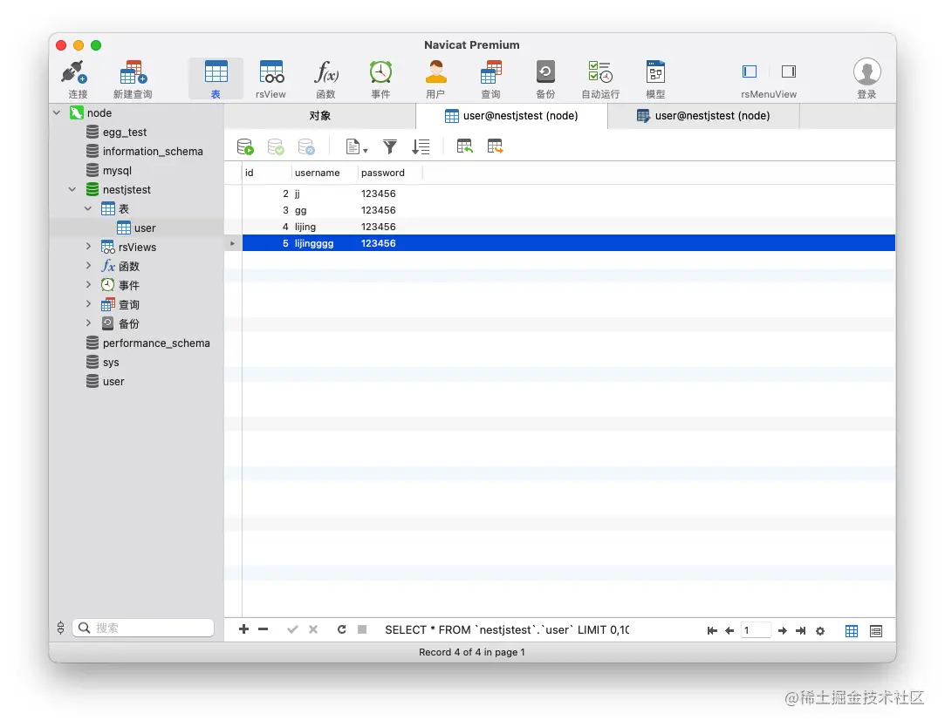Create a new query with 新建查询
Screen dimensions: 945x727
click(x=133, y=79)
